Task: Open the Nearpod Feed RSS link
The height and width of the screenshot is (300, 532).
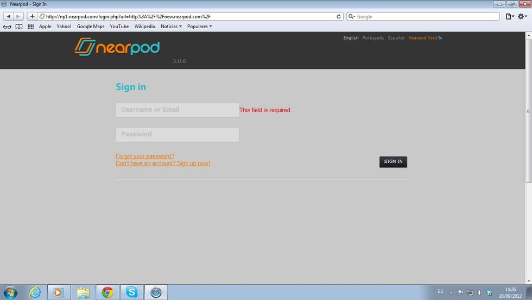Action: [x=425, y=38]
